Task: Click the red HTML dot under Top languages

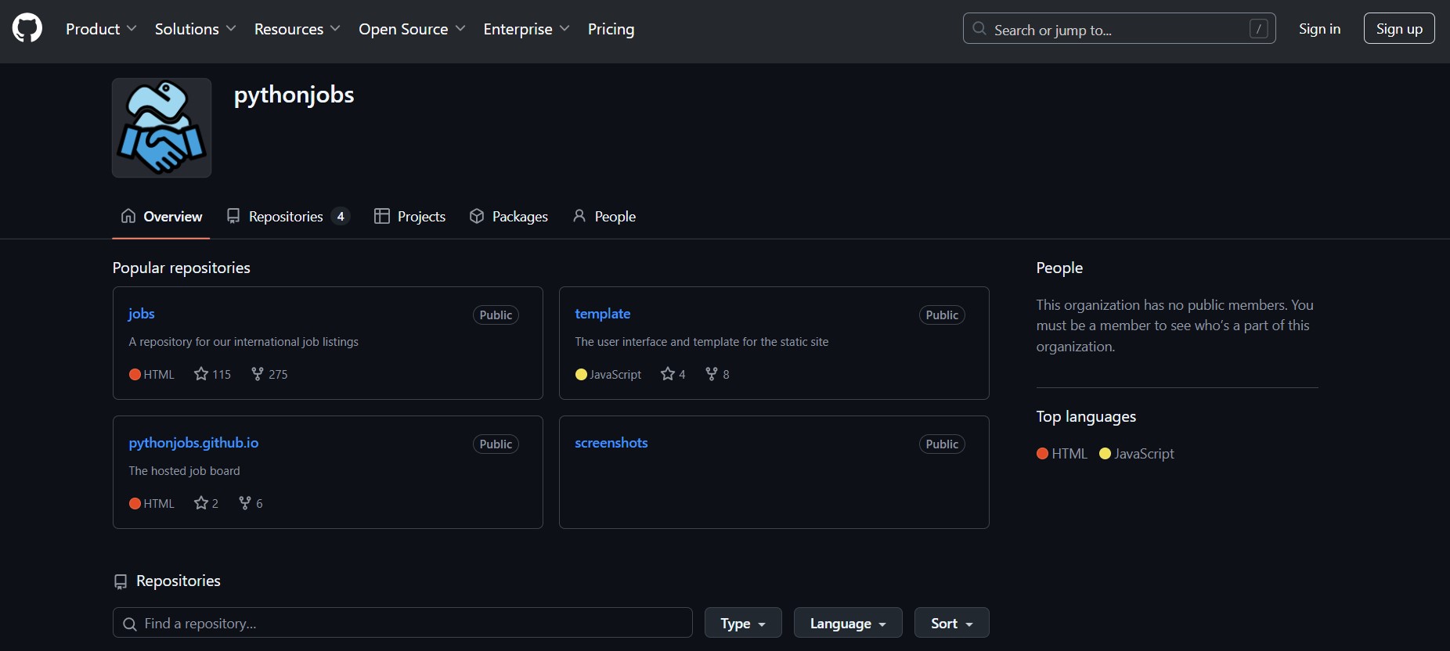Action: [x=1042, y=454]
